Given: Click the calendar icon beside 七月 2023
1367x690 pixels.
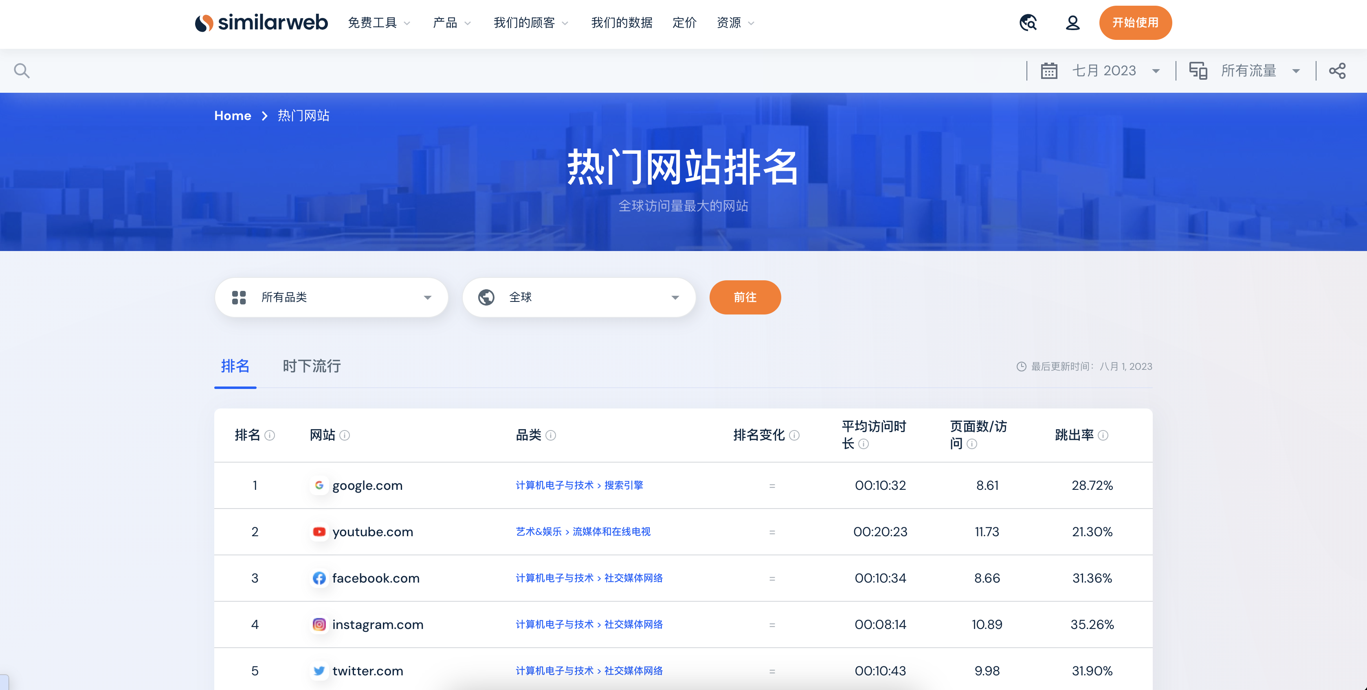Looking at the screenshot, I should pos(1048,70).
